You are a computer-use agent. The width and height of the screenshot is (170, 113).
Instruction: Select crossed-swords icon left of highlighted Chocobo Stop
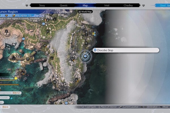pos(72,59)
